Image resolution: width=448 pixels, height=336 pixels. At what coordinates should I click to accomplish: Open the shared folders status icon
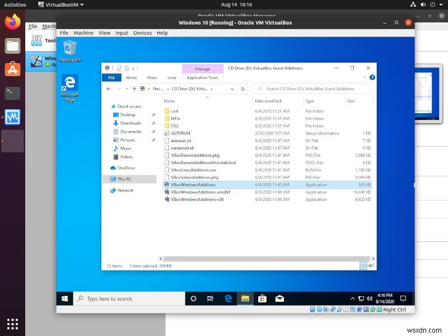pyautogui.click(x=346, y=309)
